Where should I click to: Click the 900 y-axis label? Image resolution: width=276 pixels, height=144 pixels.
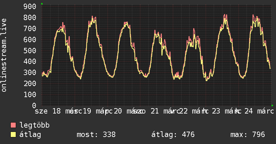[x=30, y=6]
